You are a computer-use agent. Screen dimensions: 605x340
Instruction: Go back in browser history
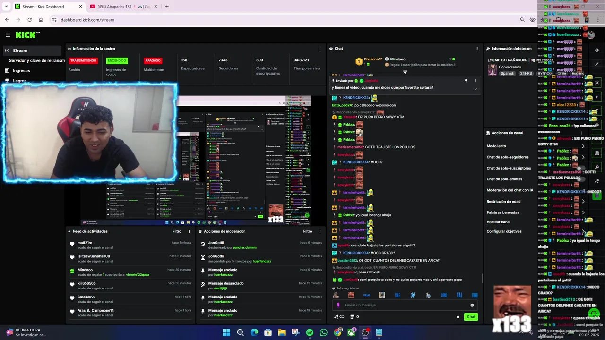(7, 20)
